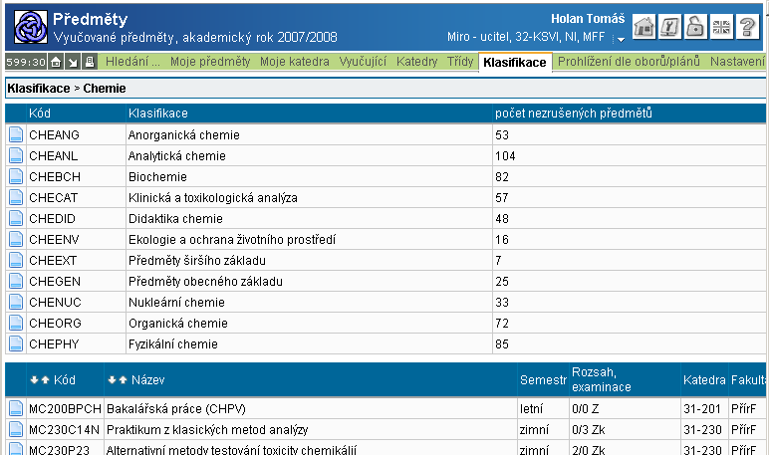Go to Prohlížení dle oborů/plánů tab
Viewport: 769px width, 455px height.
pos(629,62)
